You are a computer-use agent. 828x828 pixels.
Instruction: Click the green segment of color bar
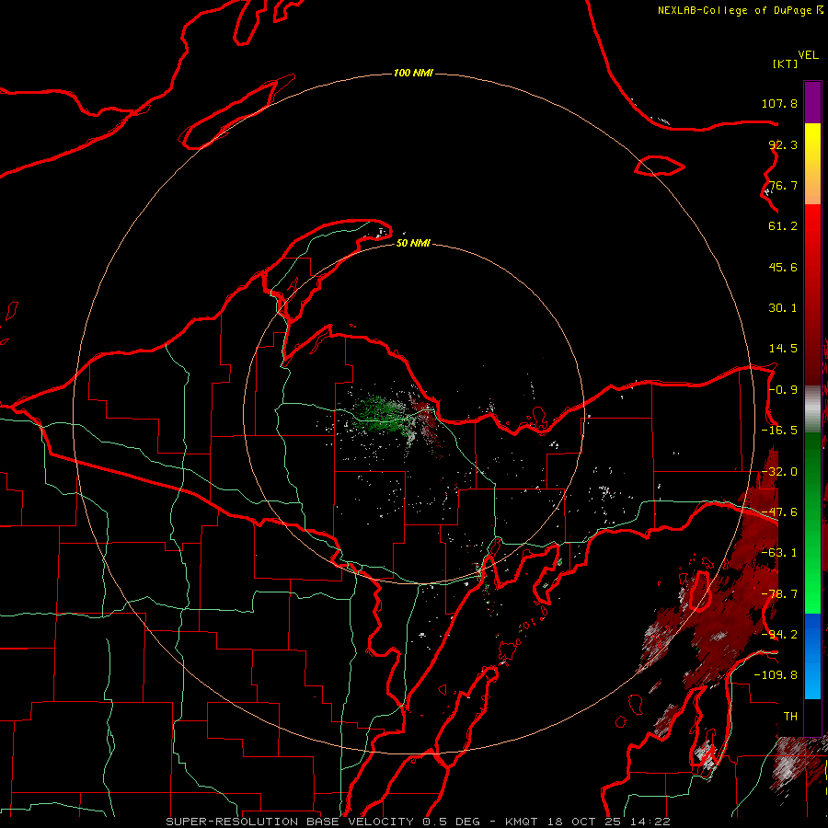click(x=812, y=523)
